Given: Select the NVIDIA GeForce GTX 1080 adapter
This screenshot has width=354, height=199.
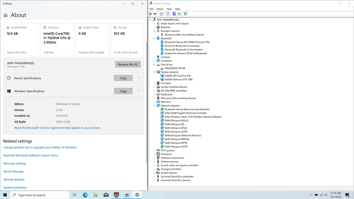Looking at the screenshot, I should (178, 80).
